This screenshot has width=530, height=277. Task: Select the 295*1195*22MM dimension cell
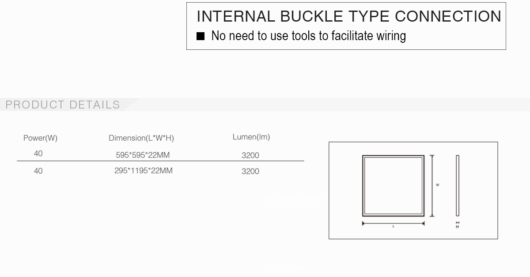tap(143, 171)
